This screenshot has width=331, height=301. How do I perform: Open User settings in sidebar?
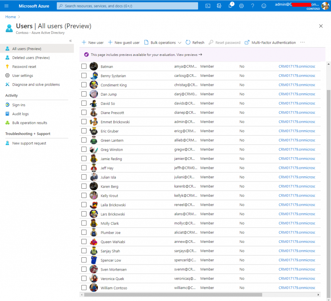(23, 76)
